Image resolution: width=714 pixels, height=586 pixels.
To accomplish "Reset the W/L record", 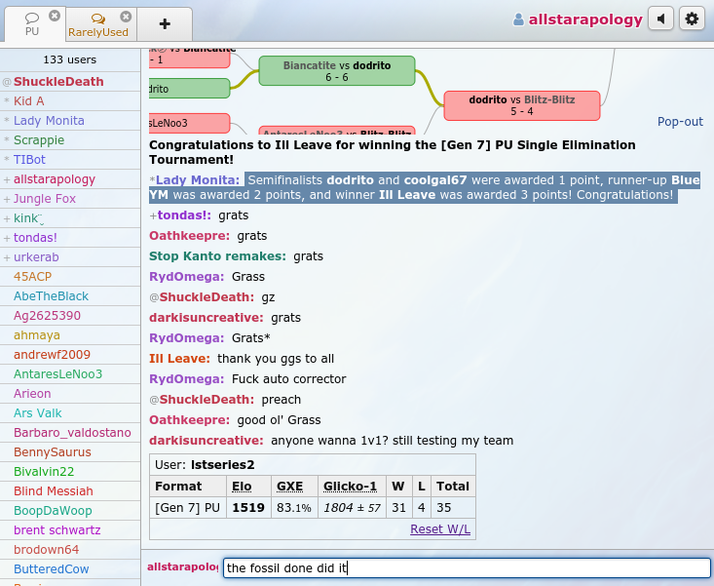I will pos(440,528).
